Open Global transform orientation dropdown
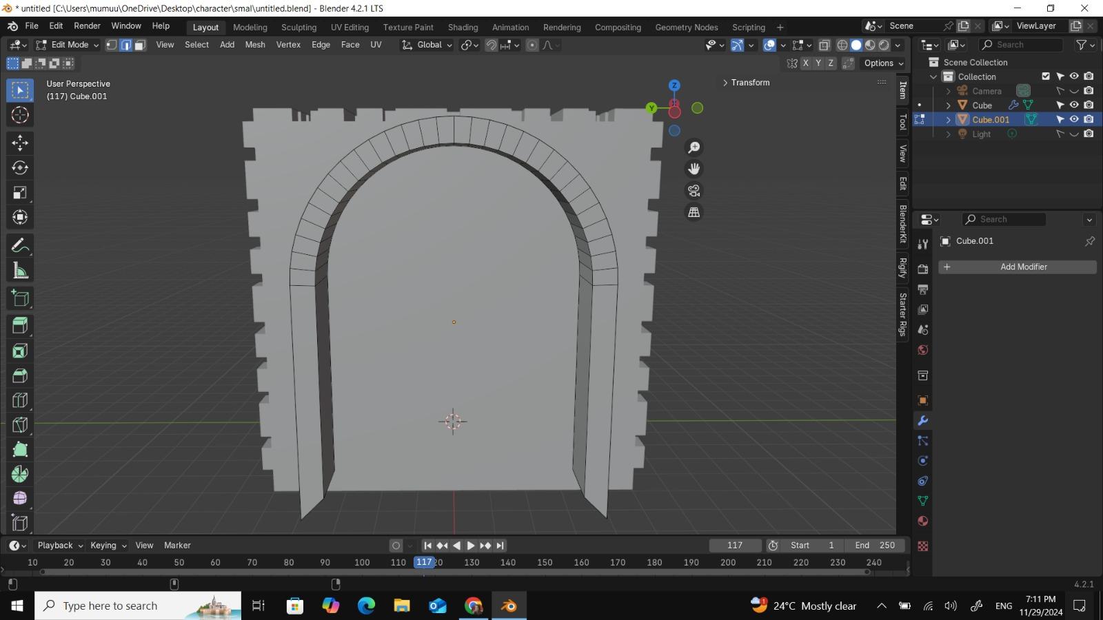This screenshot has width=1103, height=620. [x=427, y=45]
